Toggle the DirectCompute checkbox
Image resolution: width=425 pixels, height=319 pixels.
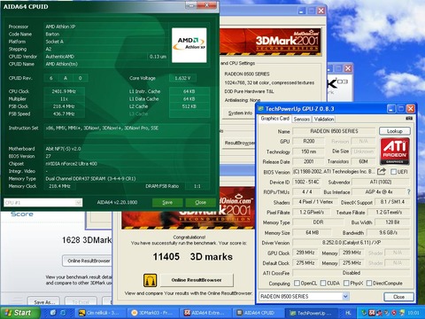pos(369,284)
